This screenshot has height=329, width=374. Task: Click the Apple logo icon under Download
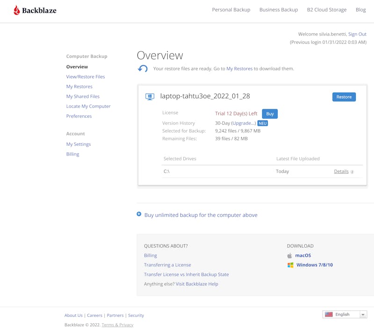pos(289,256)
